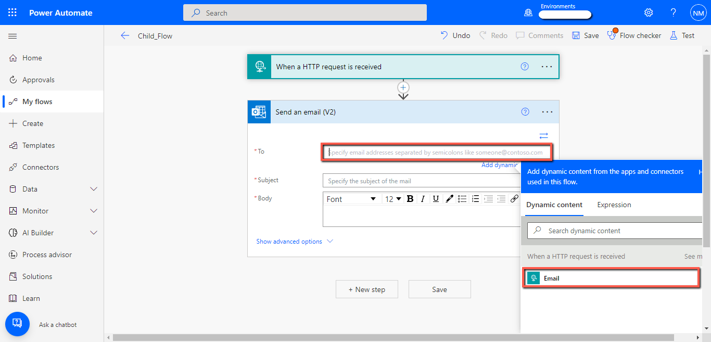Apply underline in the Body editor

tap(436, 199)
